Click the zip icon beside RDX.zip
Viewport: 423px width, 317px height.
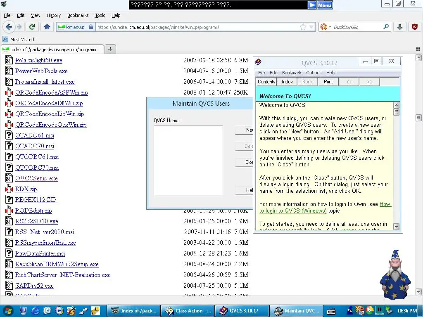pyautogui.click(x=9, y=189)
